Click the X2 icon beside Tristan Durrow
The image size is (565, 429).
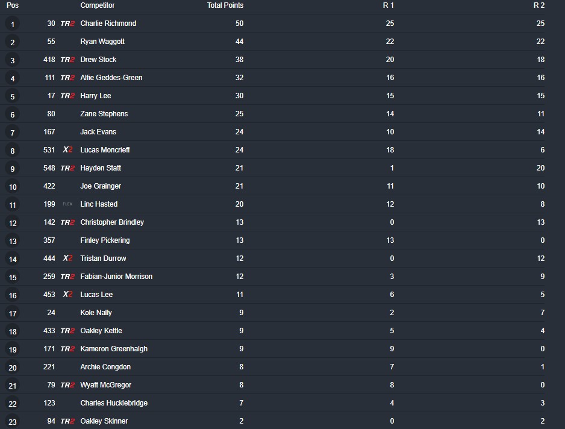[x=67, y=258]
